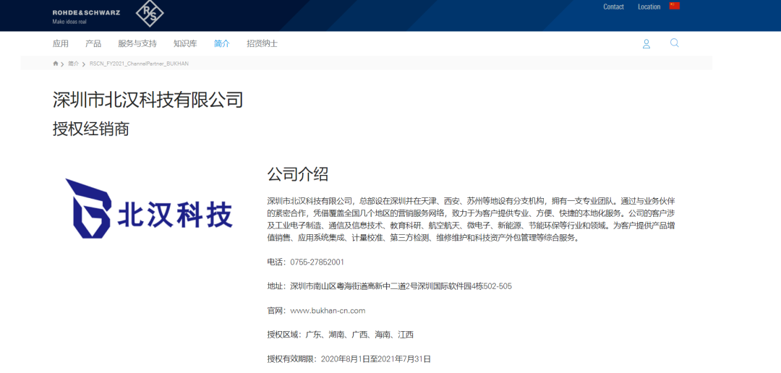
Task: Click the 北汉科技 company logo image
Action: coord(149,209)
